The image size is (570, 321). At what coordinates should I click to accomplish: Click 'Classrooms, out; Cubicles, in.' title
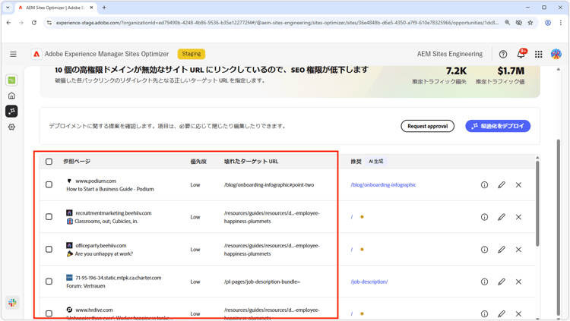pos(106,222)
